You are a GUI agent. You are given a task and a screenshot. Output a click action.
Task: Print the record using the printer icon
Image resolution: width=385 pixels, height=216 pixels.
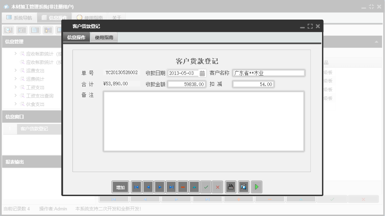tap(230, 187)
